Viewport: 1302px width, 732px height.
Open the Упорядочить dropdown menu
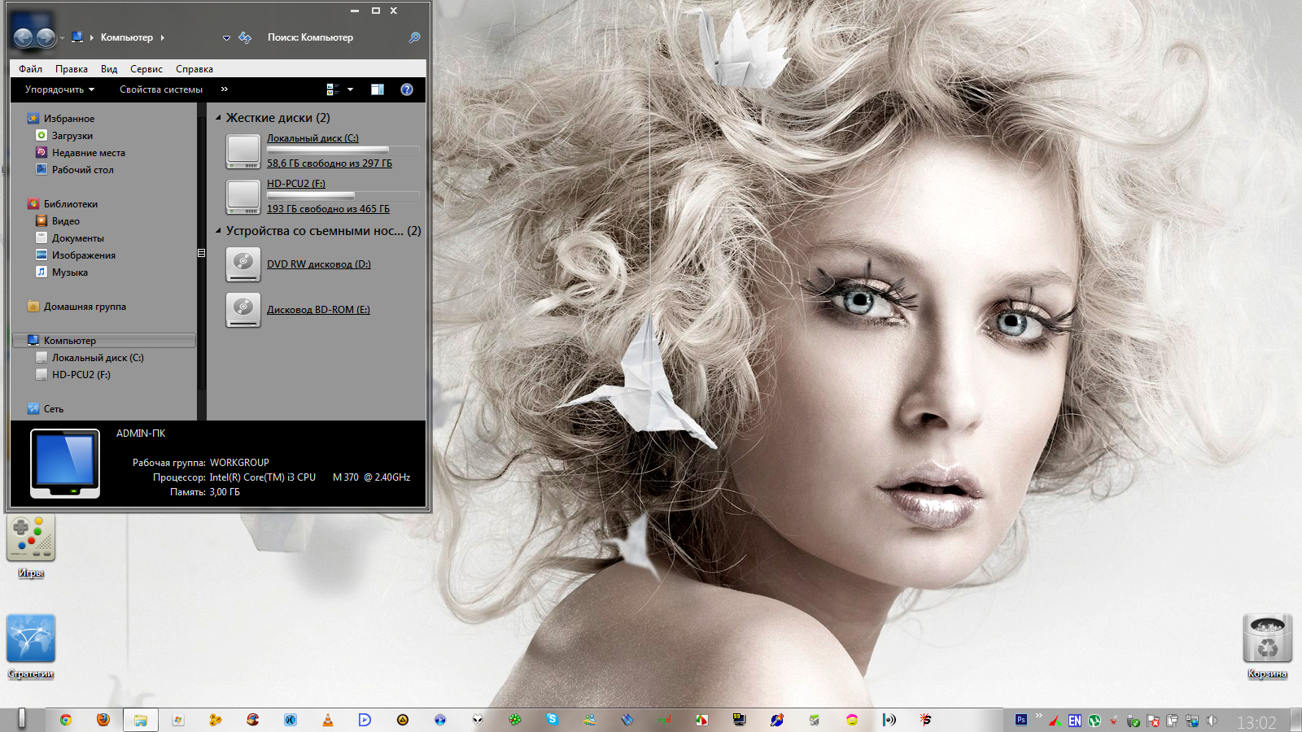click(x=59, y=89)
